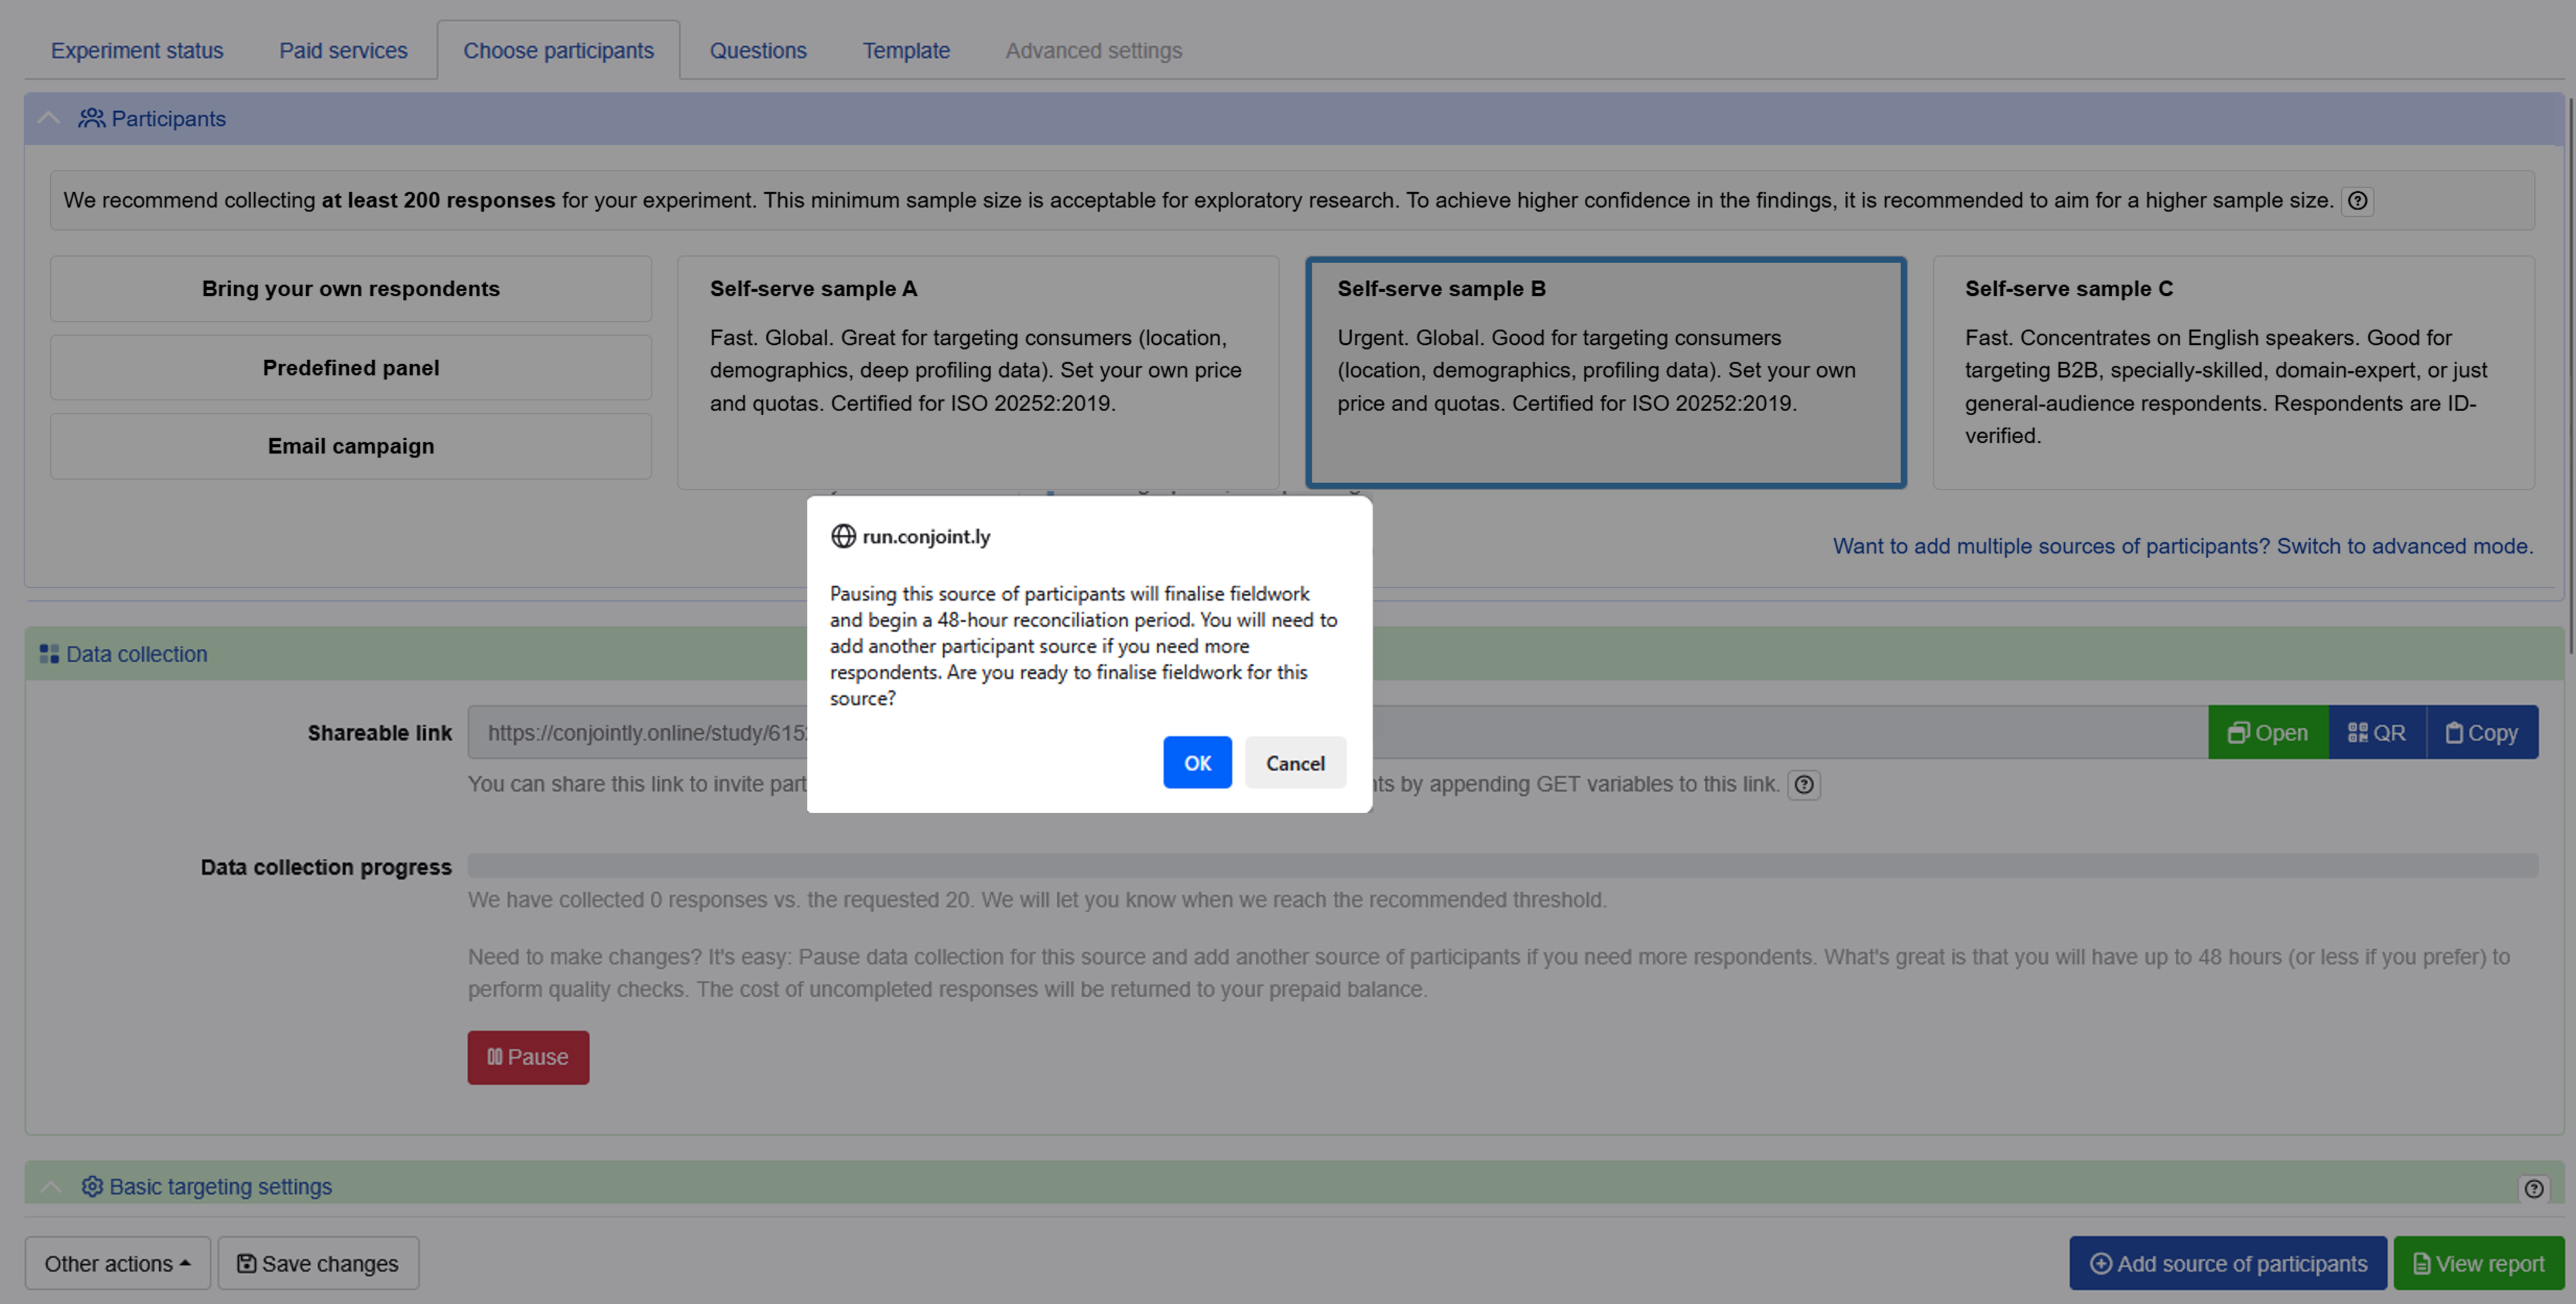Click the Data collection section icon
2576x1304 pixels.
tap(49, 654)
